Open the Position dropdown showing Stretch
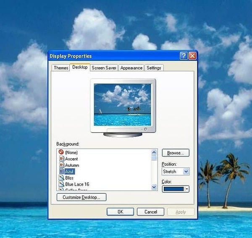The width and height of the screenshot is (252, 238). (x=186, y=172)
